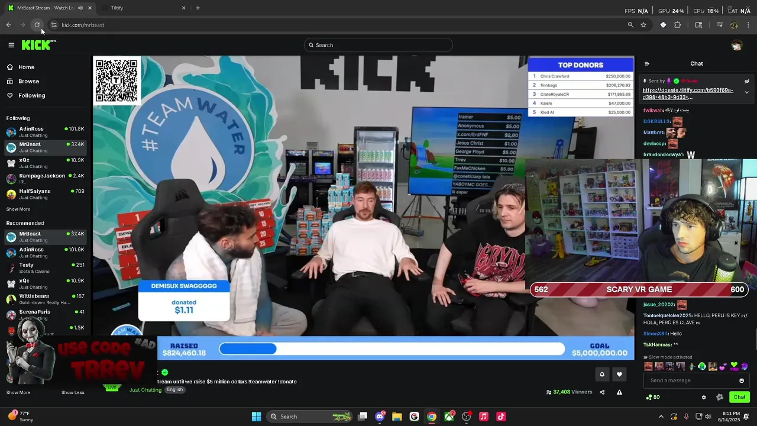Open the site information icon beside the URL
This screenshot has width=757, height=426.
tap(54, 25)
